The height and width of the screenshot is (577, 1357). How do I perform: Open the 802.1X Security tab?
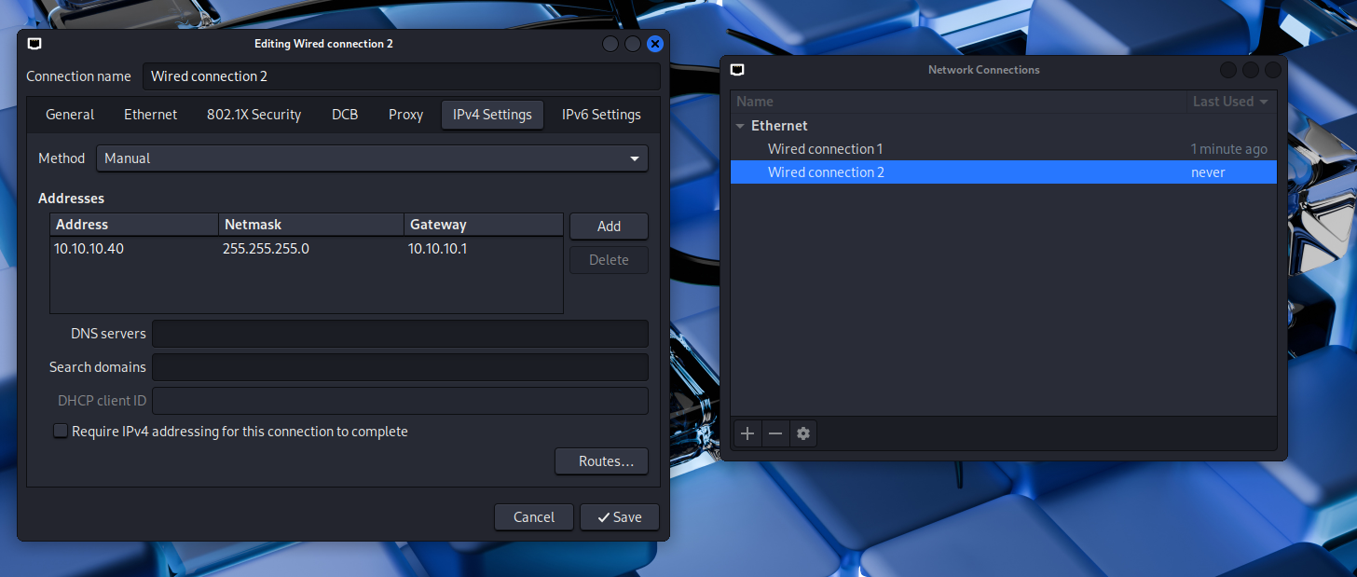(254, 115)
